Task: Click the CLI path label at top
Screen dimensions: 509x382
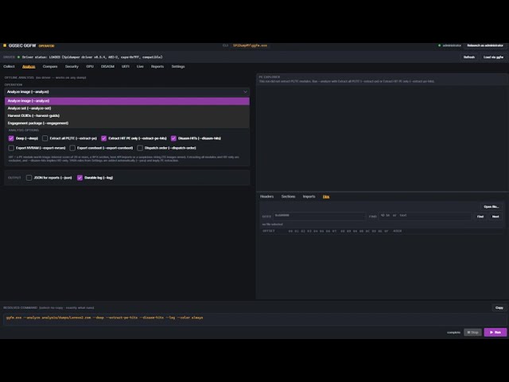Action: [250, 45]
